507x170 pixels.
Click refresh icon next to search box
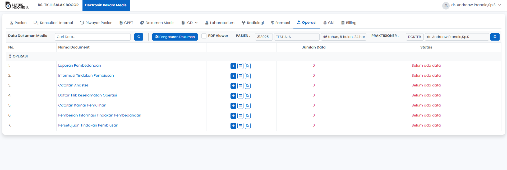coord(139,37)
